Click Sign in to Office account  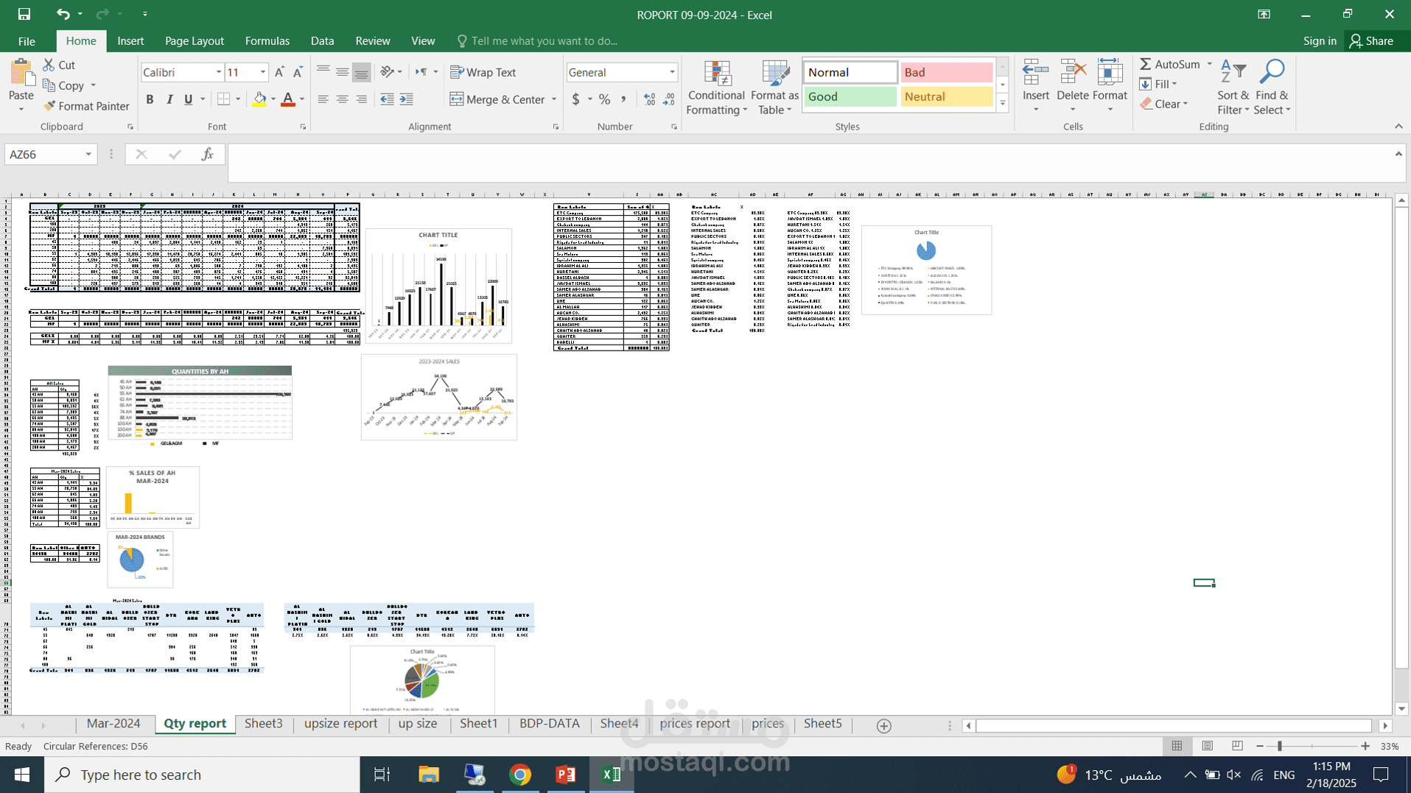click(x=1319, y=41)
